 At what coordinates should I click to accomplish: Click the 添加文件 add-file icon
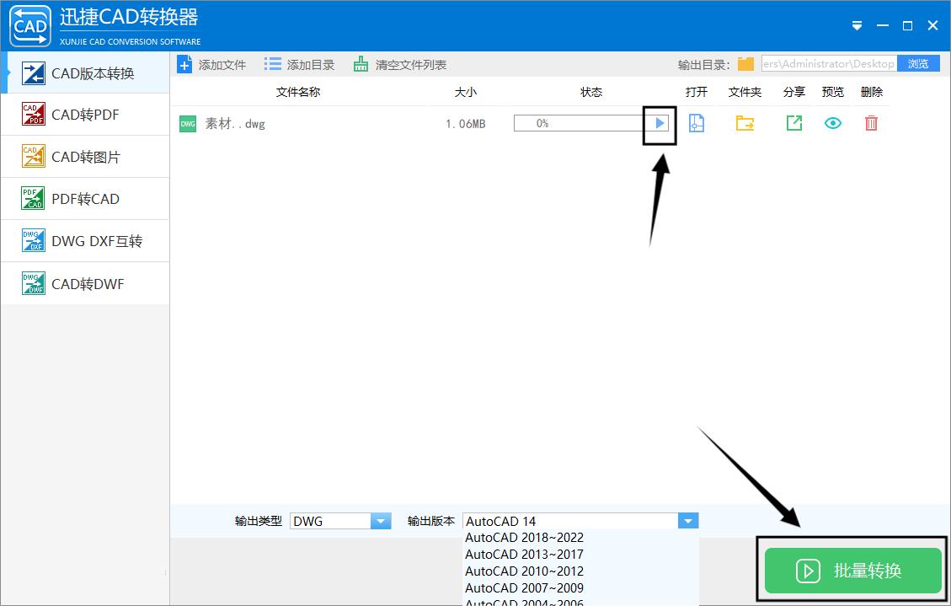184,63
